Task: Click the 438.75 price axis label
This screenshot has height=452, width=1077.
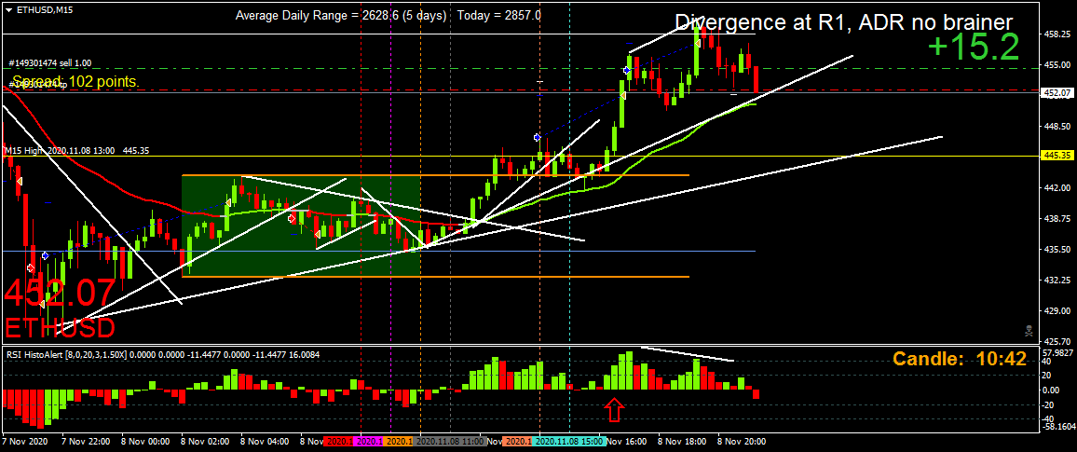Action: 1058,218
